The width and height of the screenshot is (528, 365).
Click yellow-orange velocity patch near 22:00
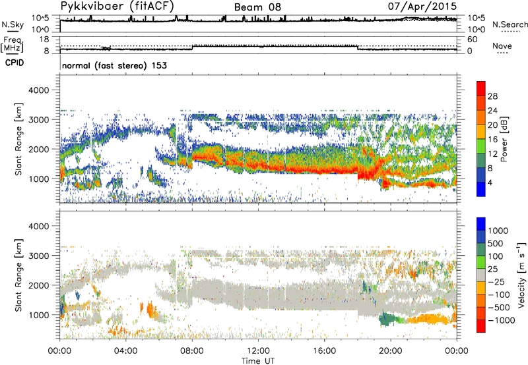[x=431, y=319]
